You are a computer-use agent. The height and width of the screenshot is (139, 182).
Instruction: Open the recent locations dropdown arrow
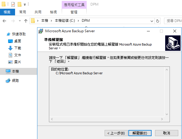point(20,21)
